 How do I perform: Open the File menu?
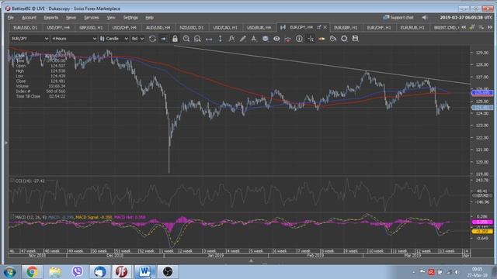(x=10, y=18)
